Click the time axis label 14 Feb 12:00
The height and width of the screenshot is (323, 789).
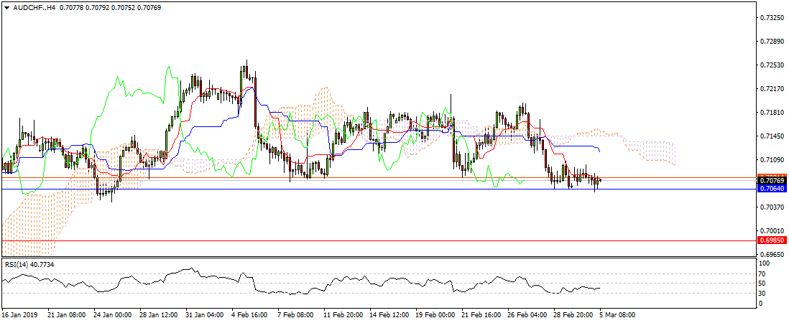[x=389, y=315]
